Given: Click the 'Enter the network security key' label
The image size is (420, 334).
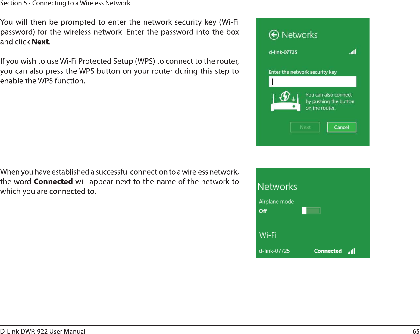Looking at the screenshot, I should 302,72.
